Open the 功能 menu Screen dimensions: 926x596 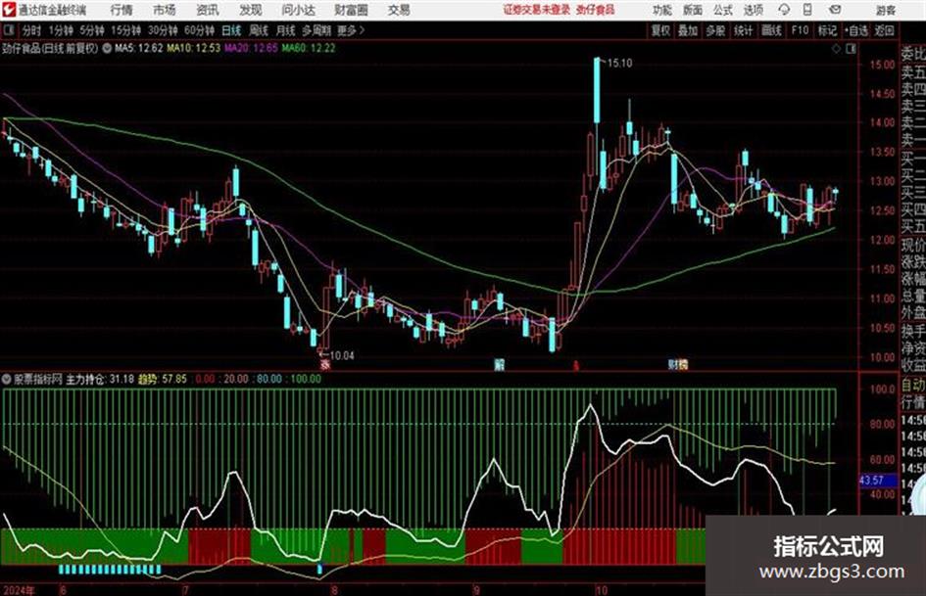pyautogui.click(x=662, y=10)
